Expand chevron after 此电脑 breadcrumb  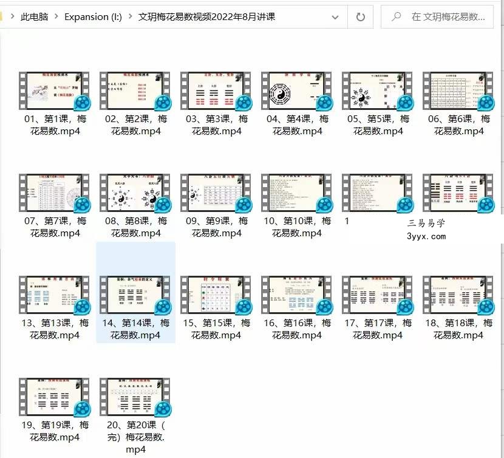pos(56,16)
